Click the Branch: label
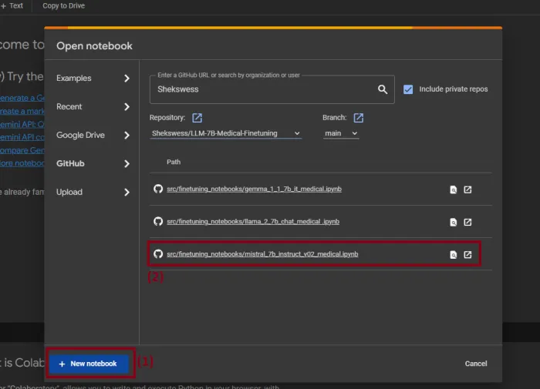540x389 pixels. pos(334,118)
